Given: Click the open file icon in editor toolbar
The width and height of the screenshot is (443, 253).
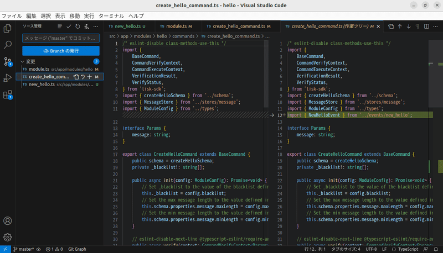Looking at the screenshot, I should [391, 26].
